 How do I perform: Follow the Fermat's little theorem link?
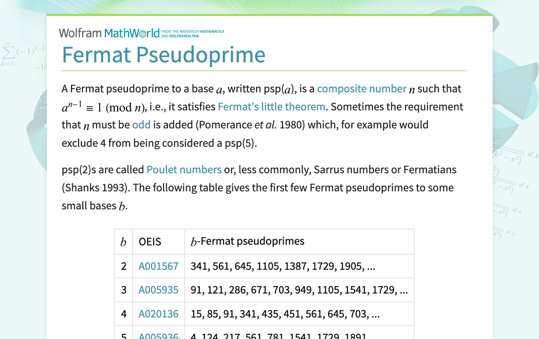point(271,107)
